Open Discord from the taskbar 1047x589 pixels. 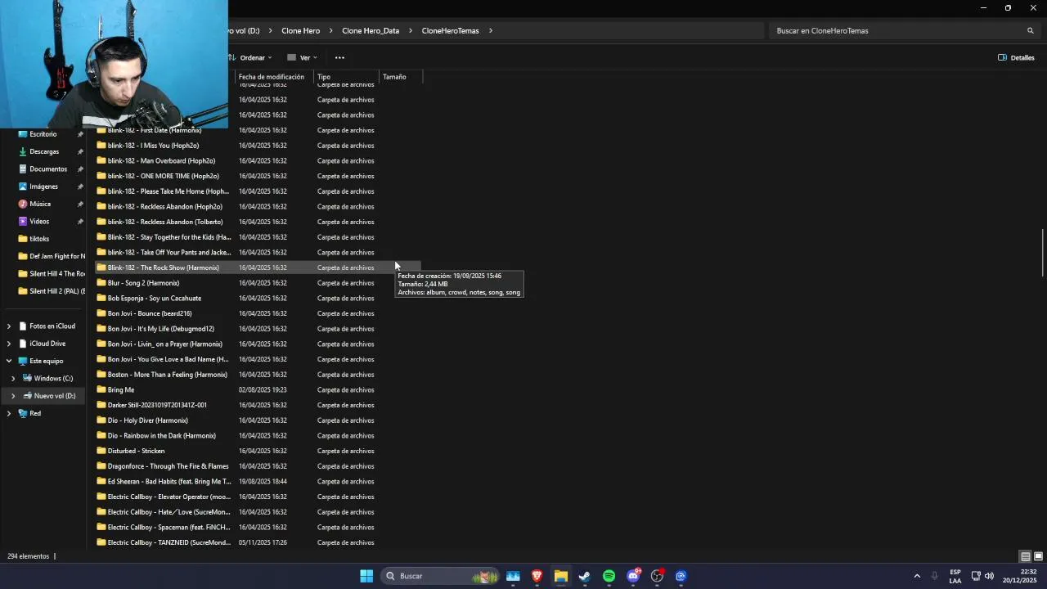(x=633, y=576)
